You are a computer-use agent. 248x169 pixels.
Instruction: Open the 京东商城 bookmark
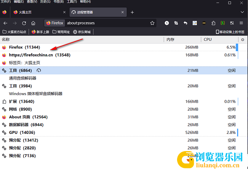click(x=82, y=32)
